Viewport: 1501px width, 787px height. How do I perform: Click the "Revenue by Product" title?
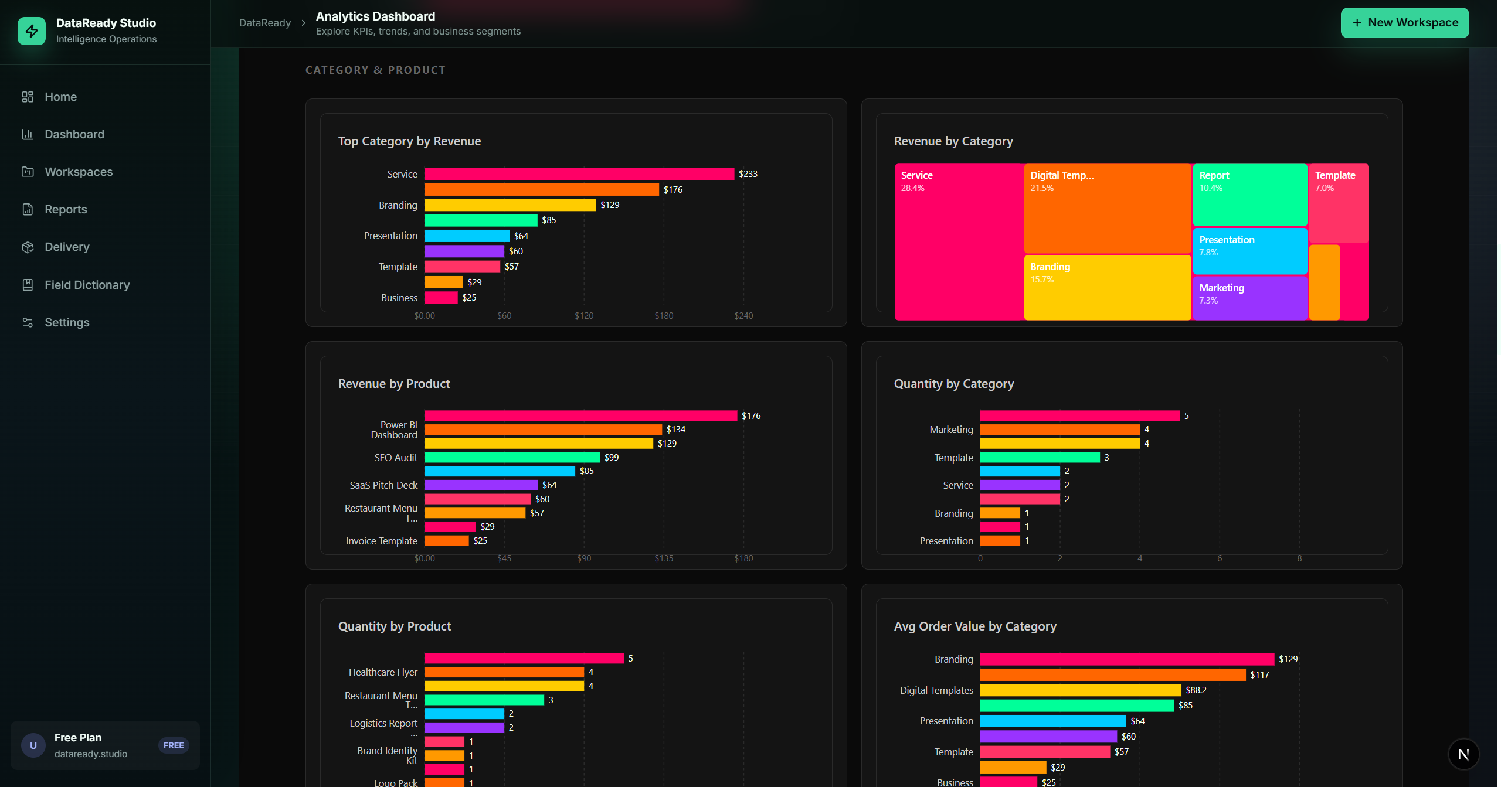click(x=394, y=384)
